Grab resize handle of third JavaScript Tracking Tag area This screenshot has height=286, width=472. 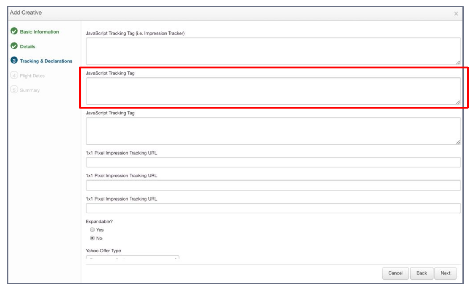(x=458, y=142)
